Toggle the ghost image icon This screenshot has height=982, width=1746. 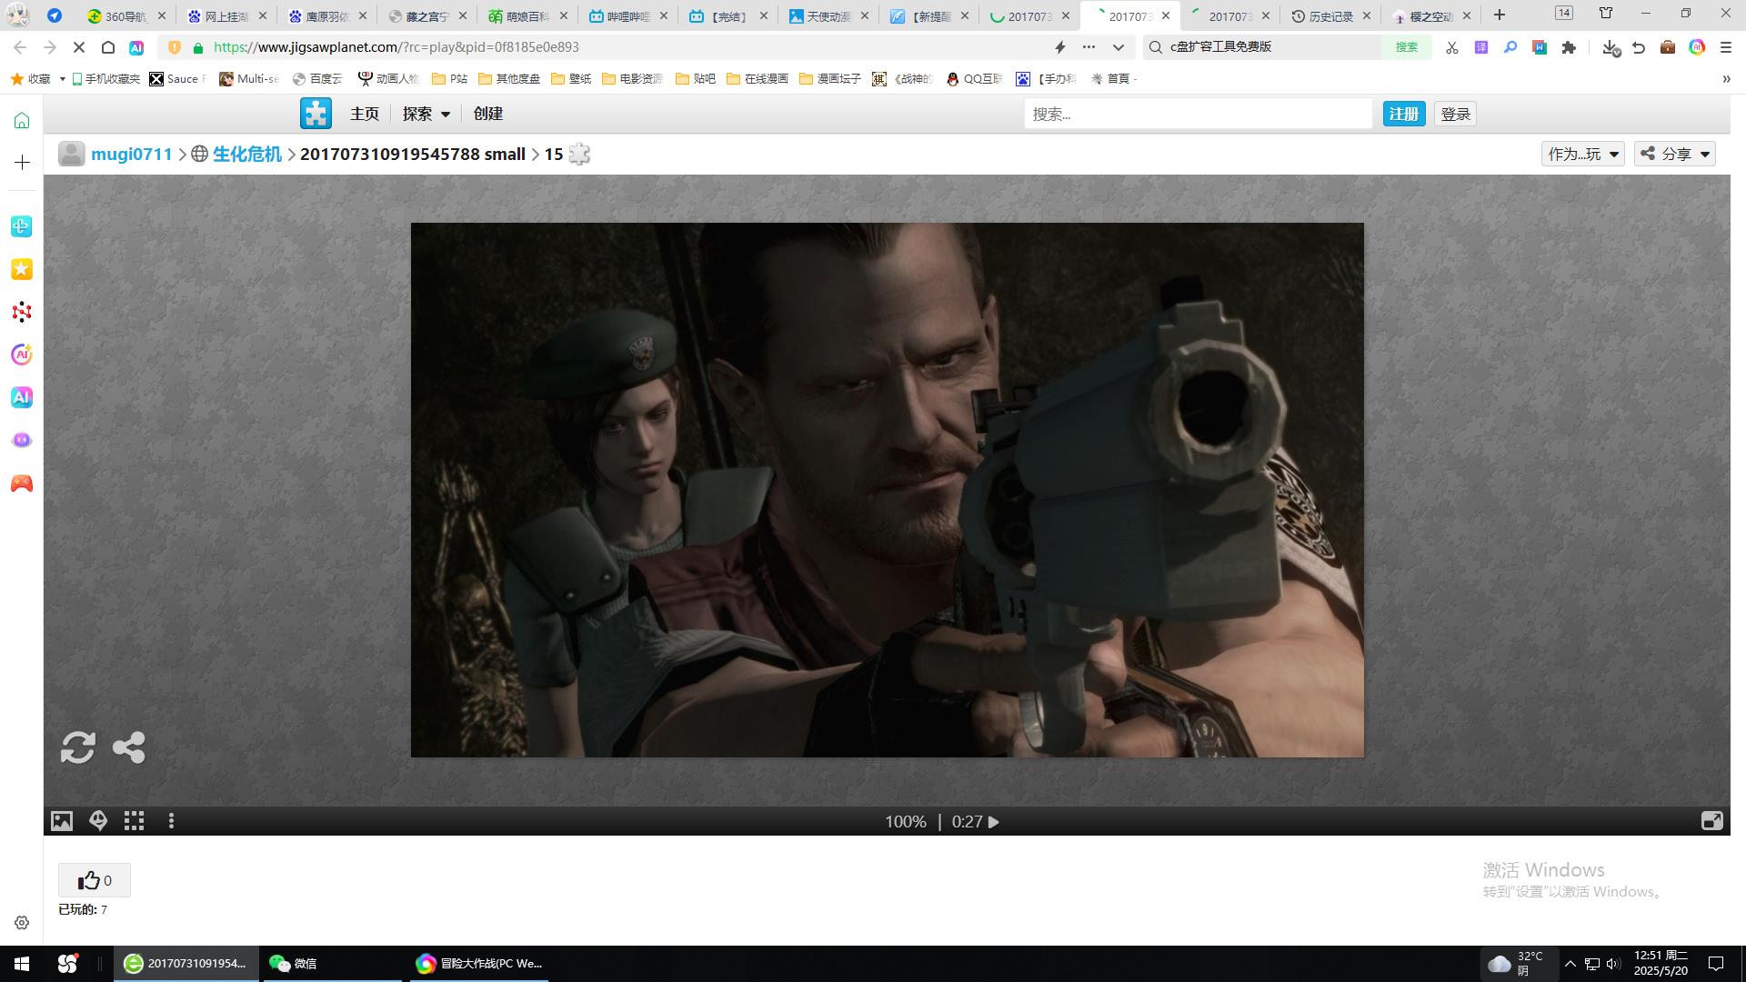(x=98, y=821)
